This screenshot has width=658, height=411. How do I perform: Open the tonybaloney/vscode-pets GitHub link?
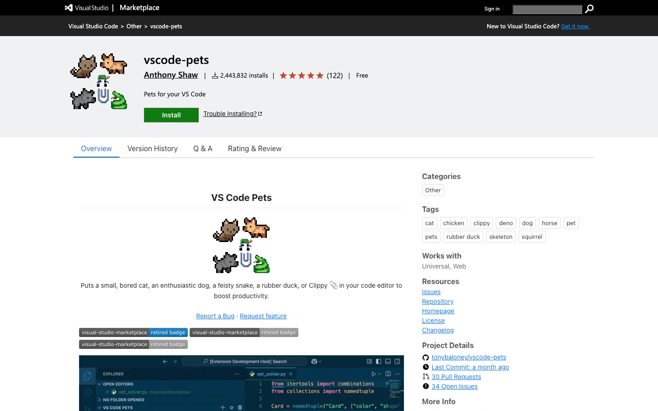469,357
